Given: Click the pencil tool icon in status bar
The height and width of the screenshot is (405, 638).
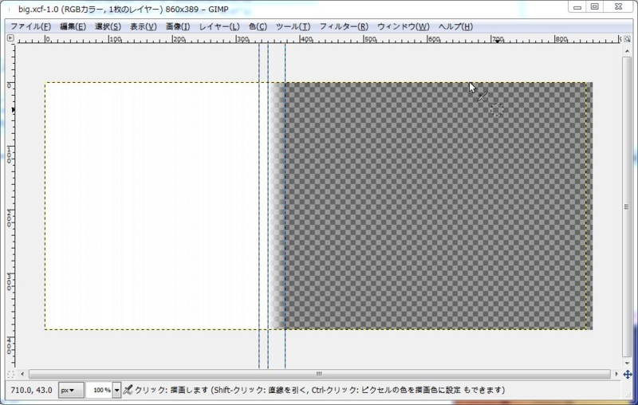Looking at the screenshot, I should [128, 390].
